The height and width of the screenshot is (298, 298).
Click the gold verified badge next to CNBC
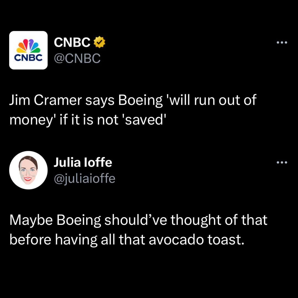click(100, 42)
